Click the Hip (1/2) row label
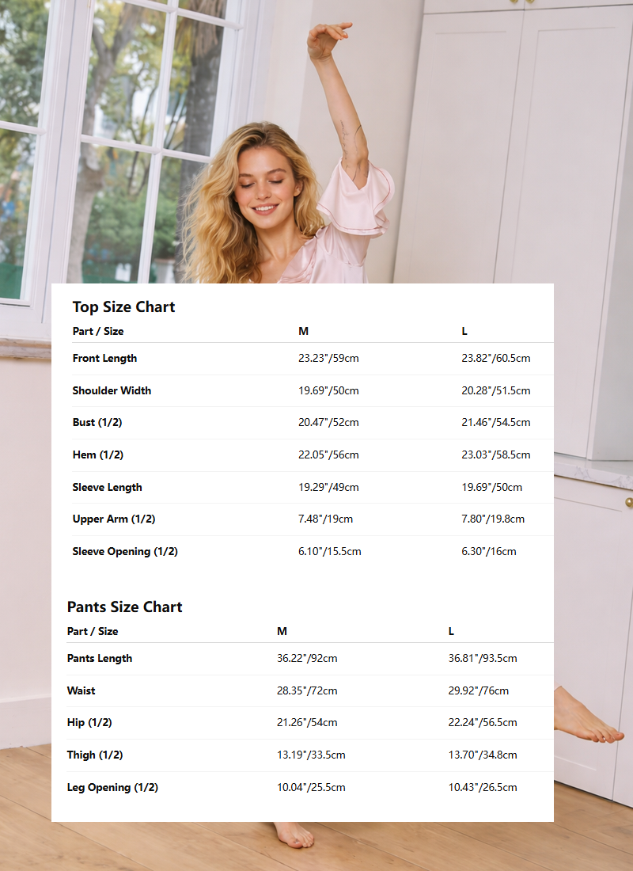633x871 pixels. pyautogui.click(x=89, y=723)
